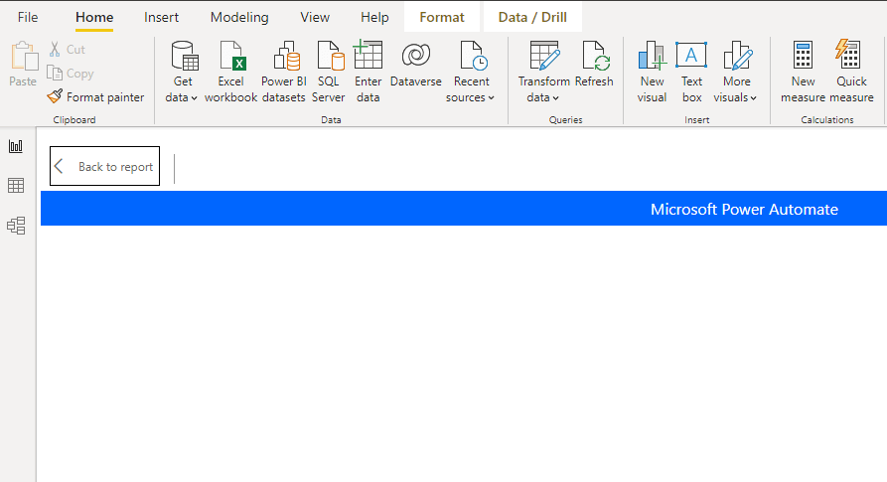Open the Help tab
Viewport: 887px width, 482px height.
[374, 17]
